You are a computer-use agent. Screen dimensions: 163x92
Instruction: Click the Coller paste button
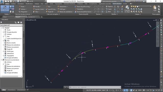coord(155,8)
